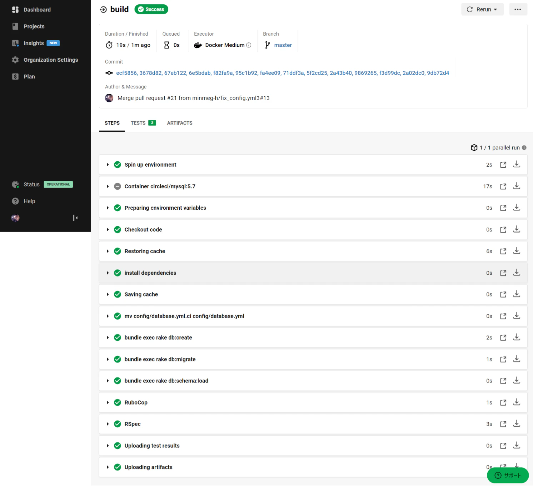Click the user avatar in the sidebar

pyautogui.click(x=15, y=218)
